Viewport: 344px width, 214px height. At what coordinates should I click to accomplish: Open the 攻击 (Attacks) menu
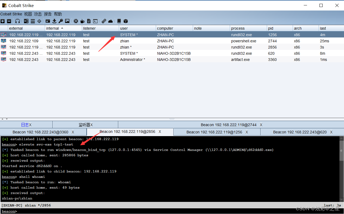coord(38,14)
